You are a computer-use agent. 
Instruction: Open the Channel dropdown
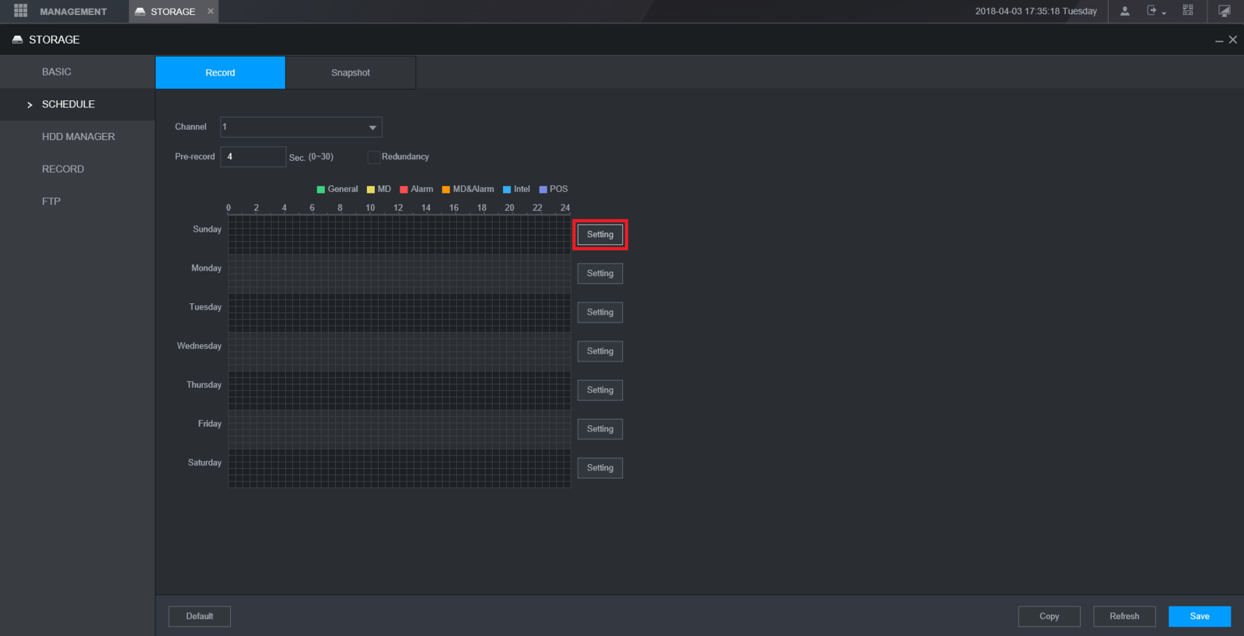click(301, 127)
